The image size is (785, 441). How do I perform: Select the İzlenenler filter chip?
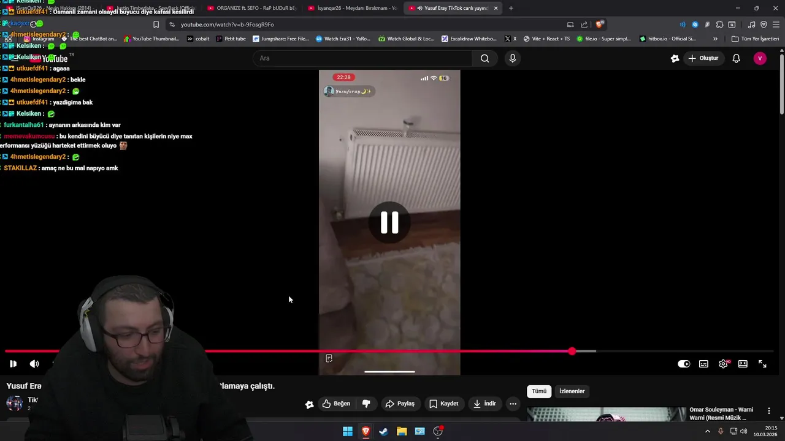click(x=572, y=391)
